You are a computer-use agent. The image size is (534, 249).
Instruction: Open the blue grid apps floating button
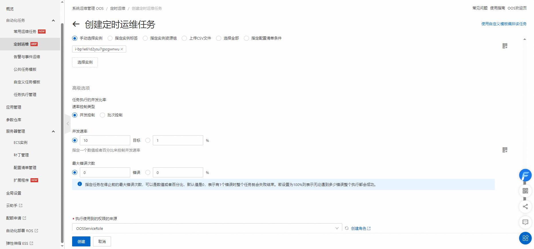click(525, 238)
